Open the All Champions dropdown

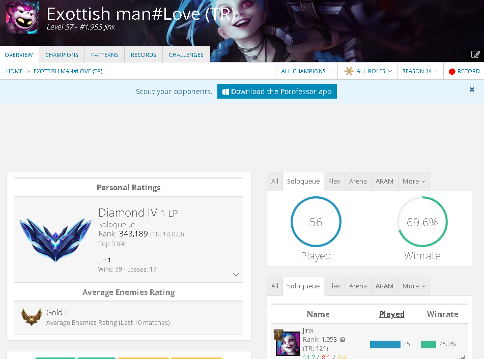tap(307, 71)
